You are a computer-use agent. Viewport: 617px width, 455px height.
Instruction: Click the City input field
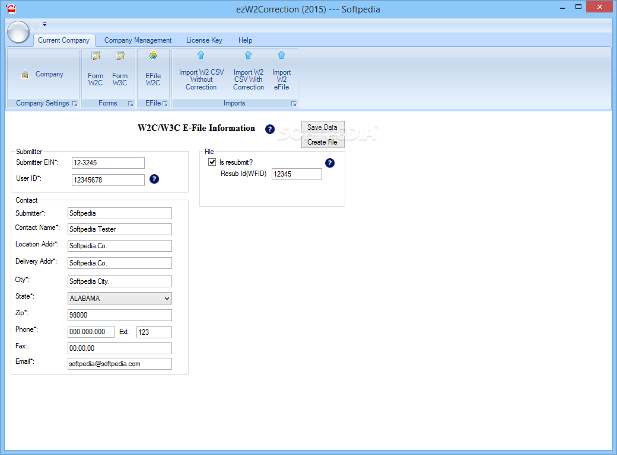(x=120, y=281)
